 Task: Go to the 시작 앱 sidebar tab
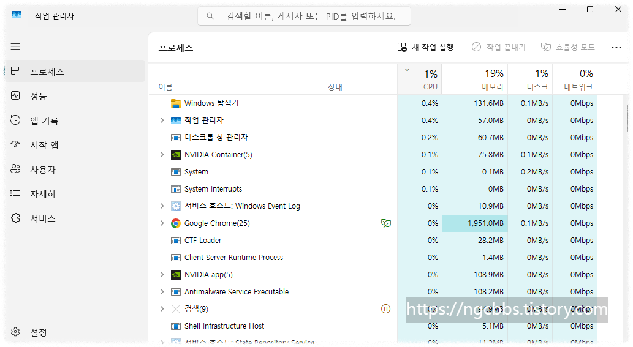pos(75,145)
